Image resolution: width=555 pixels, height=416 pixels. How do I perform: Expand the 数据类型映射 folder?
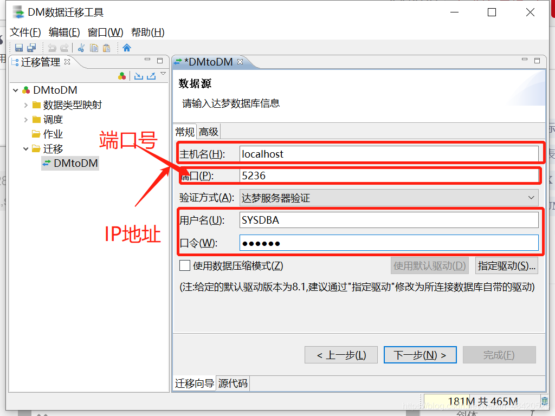tap(26, 105)
